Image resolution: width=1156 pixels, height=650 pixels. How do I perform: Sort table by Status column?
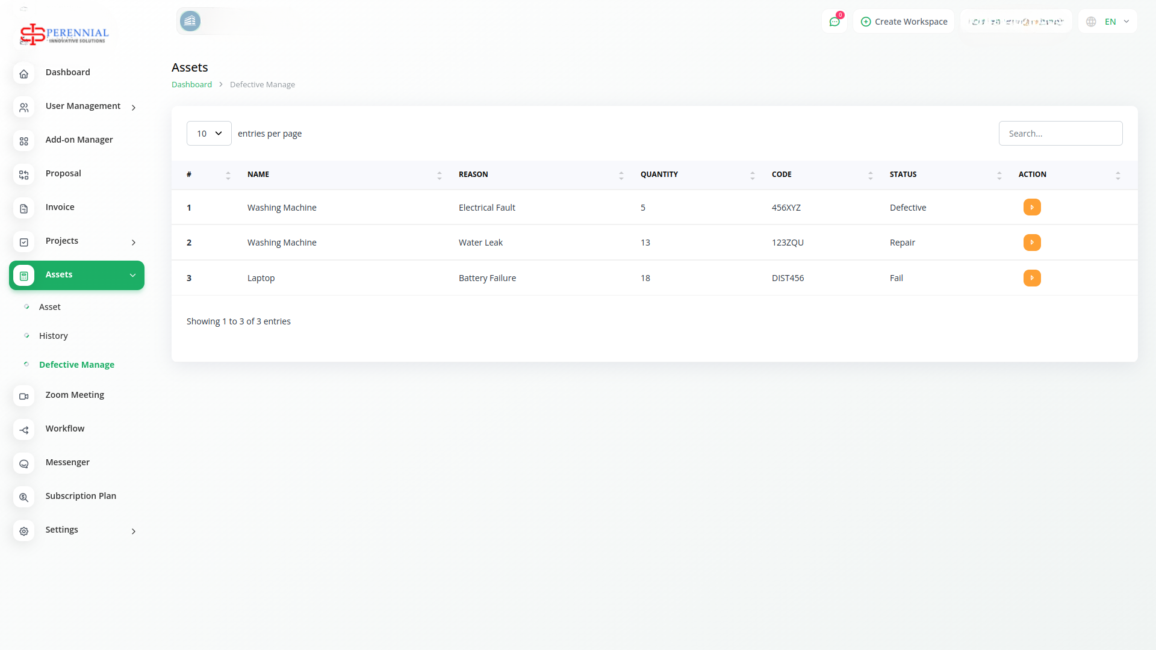click(x=903, y=175)
